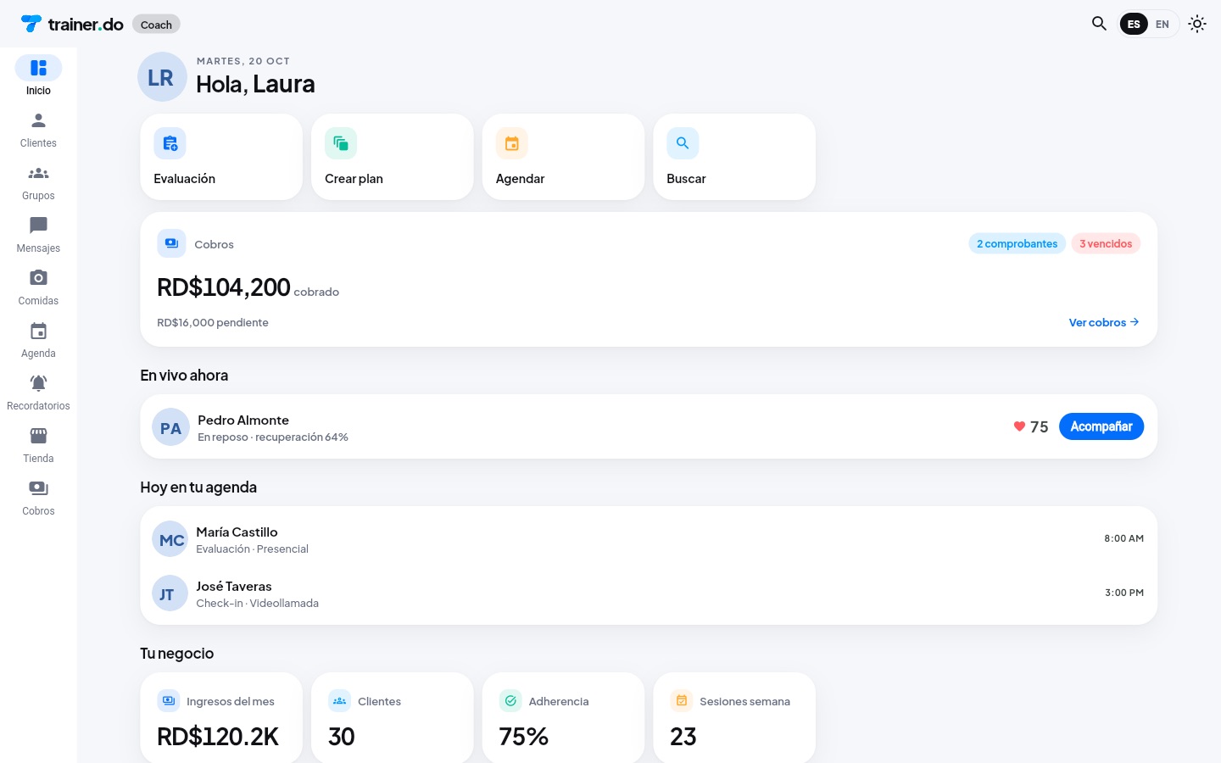1221x763 pixels.
Task: Click the JT avatar of José Taveras
Action: click(x=170, y=593)
